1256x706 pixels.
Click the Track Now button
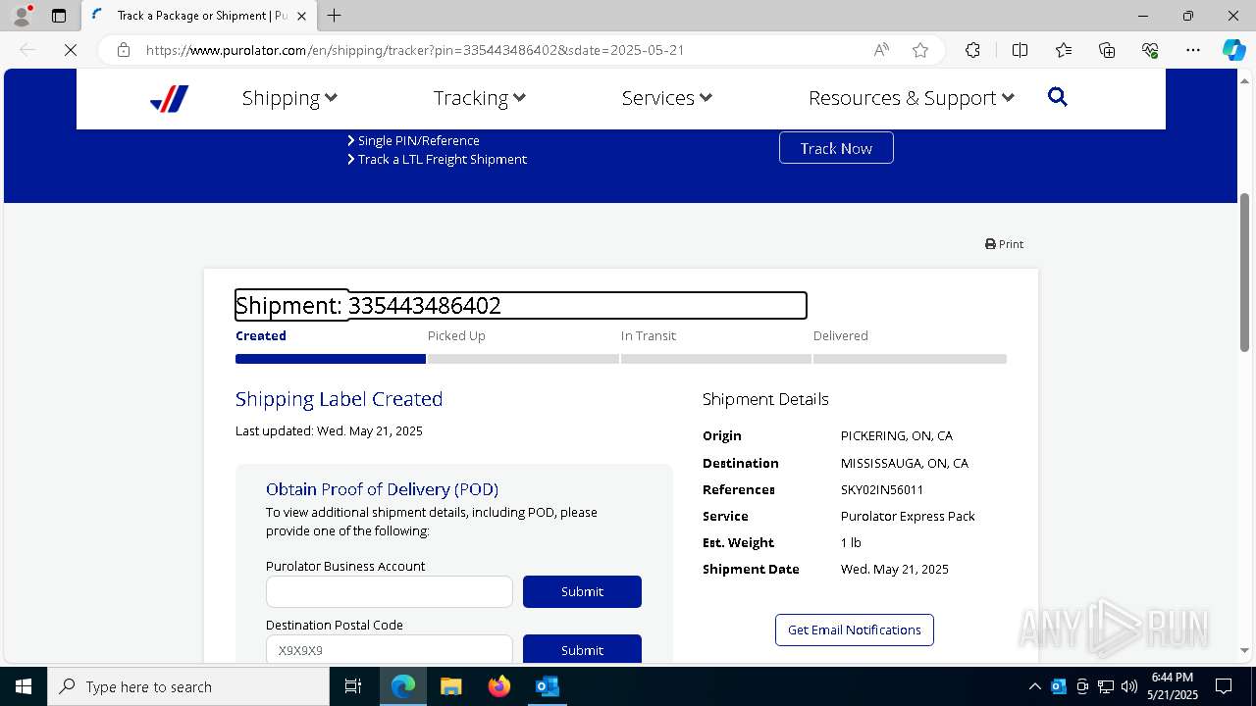tap(836, 148)
